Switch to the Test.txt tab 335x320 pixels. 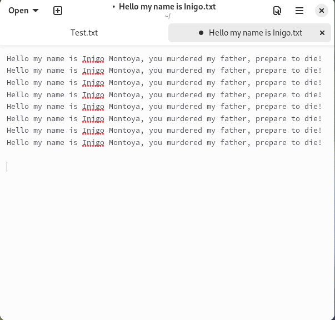84,33
